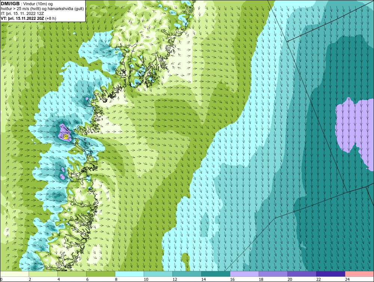Click the 'IT: þri. 15. 11. 2022 12Z' initial time line
The image size is (374, 282).
pos(22,13)
